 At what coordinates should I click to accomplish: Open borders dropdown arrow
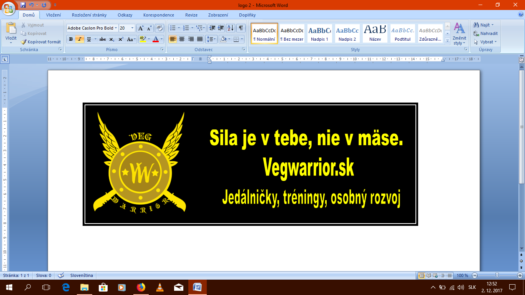[241, 39]
